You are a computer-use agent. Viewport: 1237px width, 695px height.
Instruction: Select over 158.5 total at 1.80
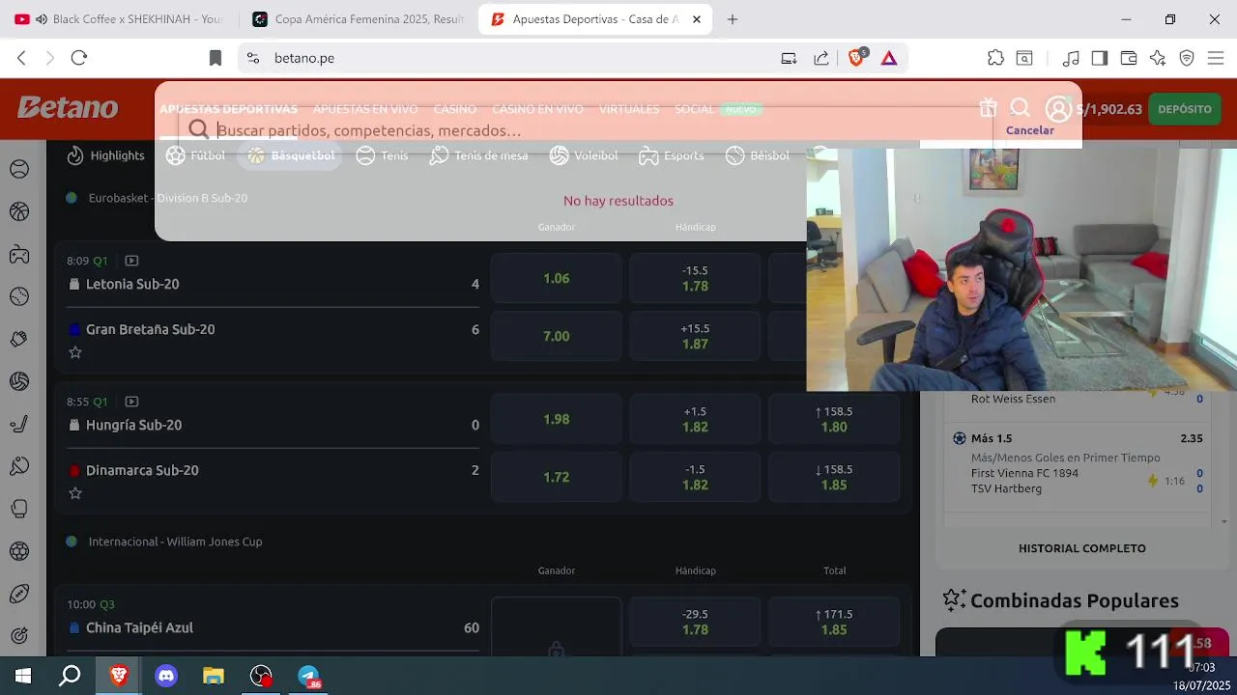[x=834, y=419]
